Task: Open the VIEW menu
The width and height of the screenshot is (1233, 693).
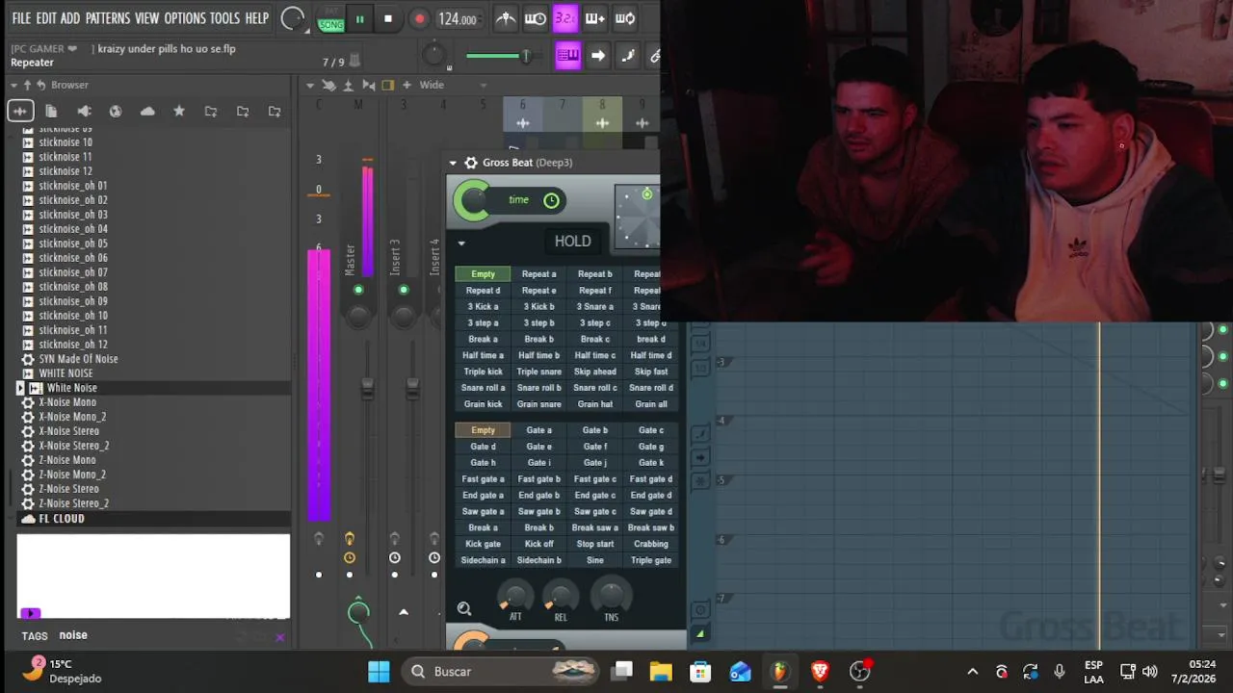Action: pyautogui.click(x=147, y=18)
